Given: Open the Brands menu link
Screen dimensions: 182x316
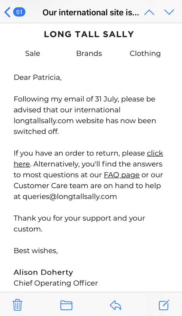Looking at the screenshot, I should click(x=89, y=53).
